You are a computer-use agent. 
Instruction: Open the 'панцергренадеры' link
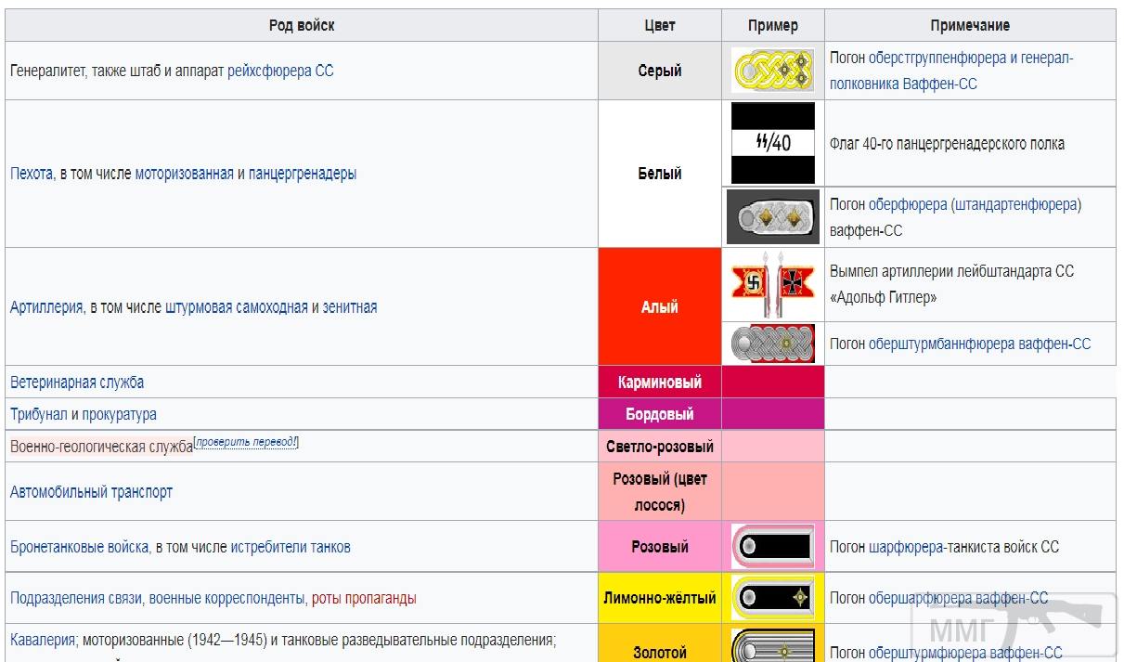[x=302, y=174]
